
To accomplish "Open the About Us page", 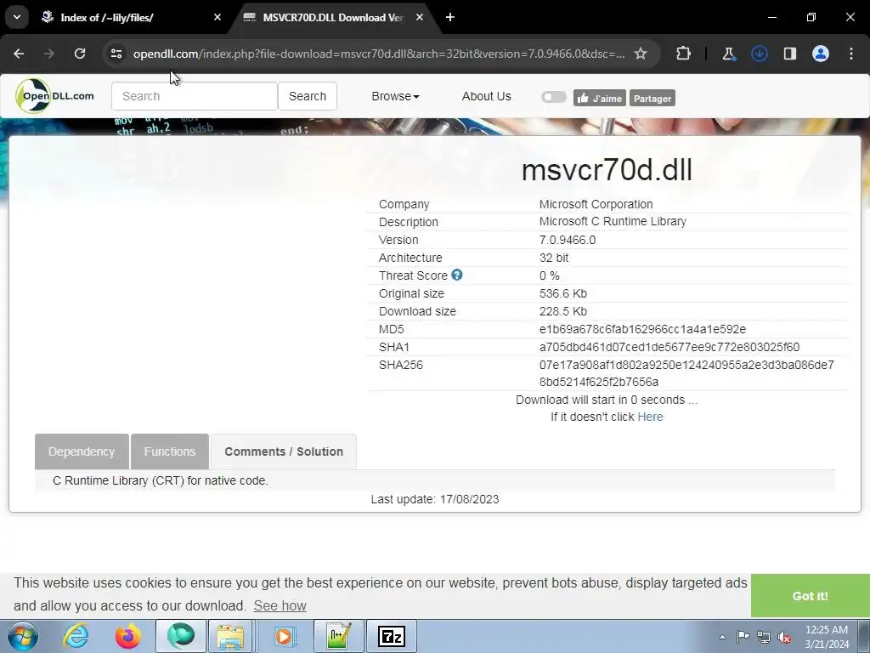I will click(486, 96).
